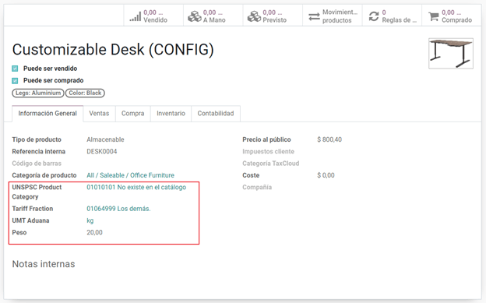Screen dimensions: 486x303
Task: Select the Información General tab
Action: coord(48,114)
